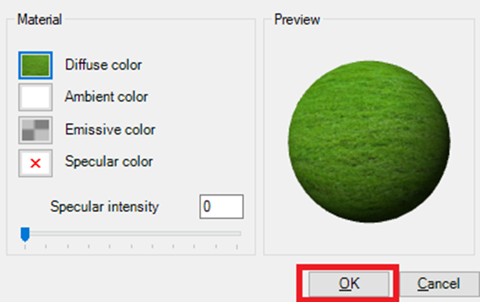This screenshot has width=480, height=302.
Task: Click the Specular color box with red X
Action: pos(35,163)
